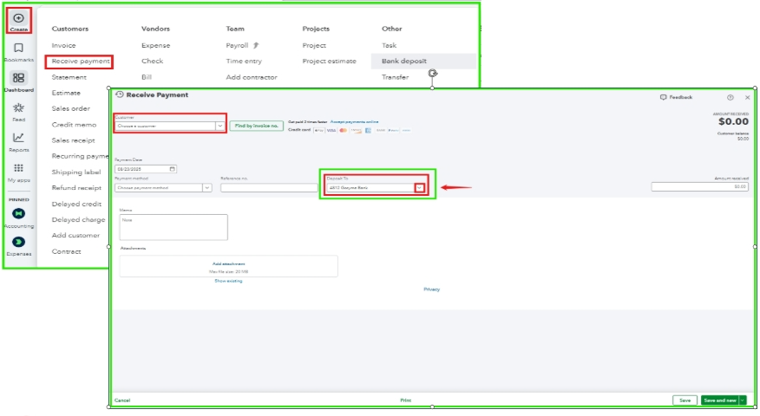Open the Save and new dropdown arrow
The height and width of the screenshot is (416, 760).
[742, 400]
